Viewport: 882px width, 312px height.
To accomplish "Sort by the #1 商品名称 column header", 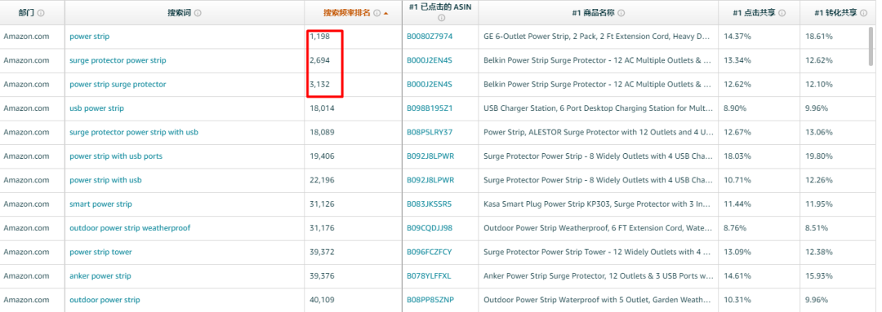I will pos(593,12).
